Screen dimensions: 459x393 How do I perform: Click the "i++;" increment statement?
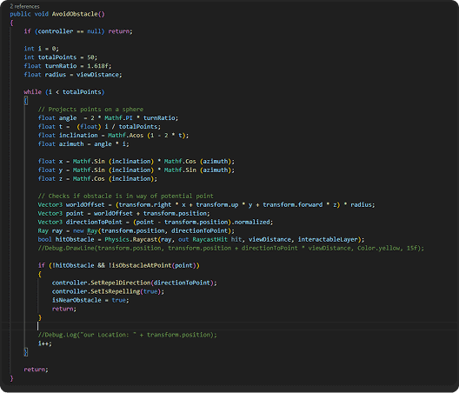tap(45, 343)
